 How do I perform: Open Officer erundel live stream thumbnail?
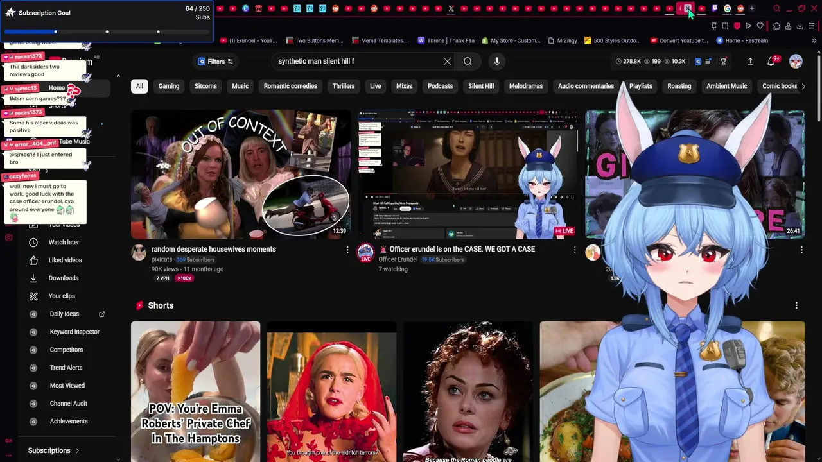point(468,175)
